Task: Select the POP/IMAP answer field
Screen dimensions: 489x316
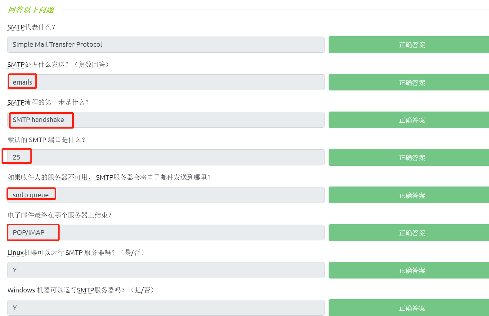Action: [166, 233]
